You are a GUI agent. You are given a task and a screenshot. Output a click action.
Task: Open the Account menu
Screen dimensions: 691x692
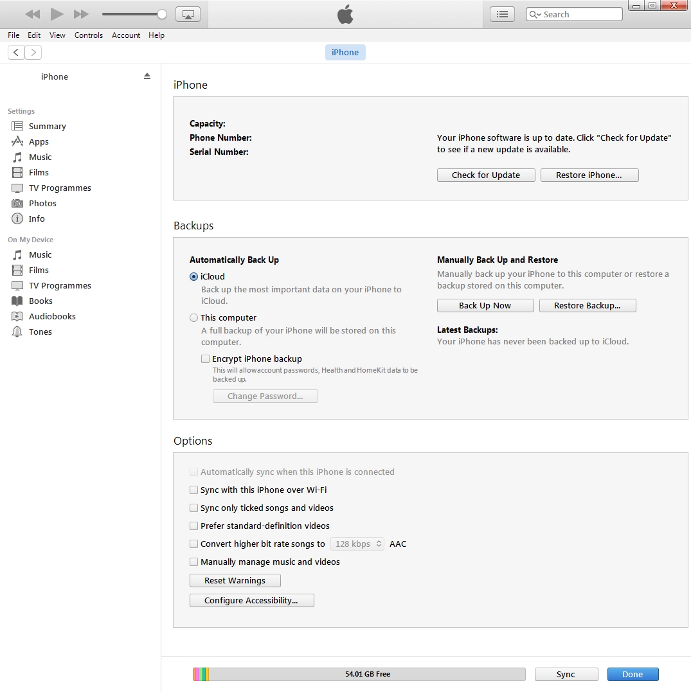coord(126,35)
